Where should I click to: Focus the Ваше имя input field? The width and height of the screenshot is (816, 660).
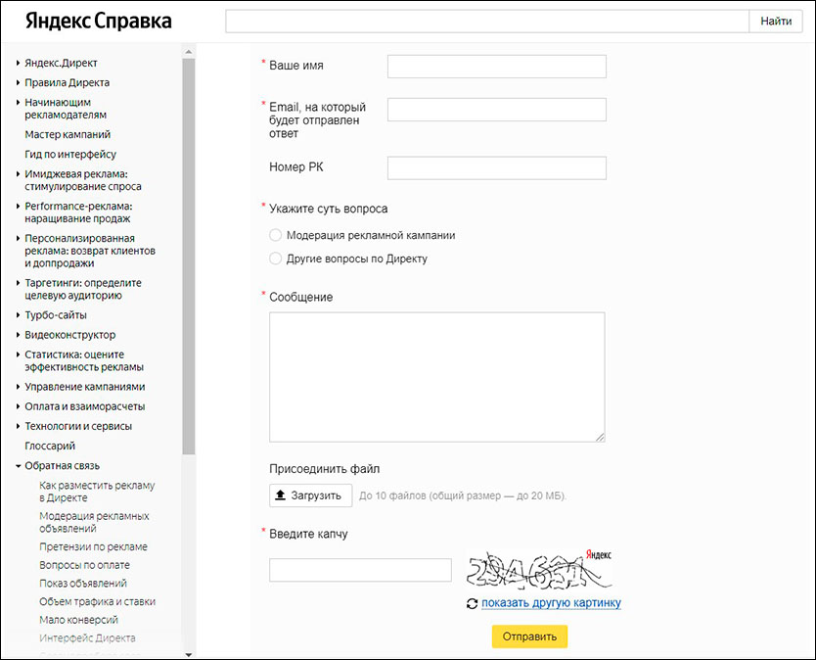pyautogui.click(x=496, y=67)
